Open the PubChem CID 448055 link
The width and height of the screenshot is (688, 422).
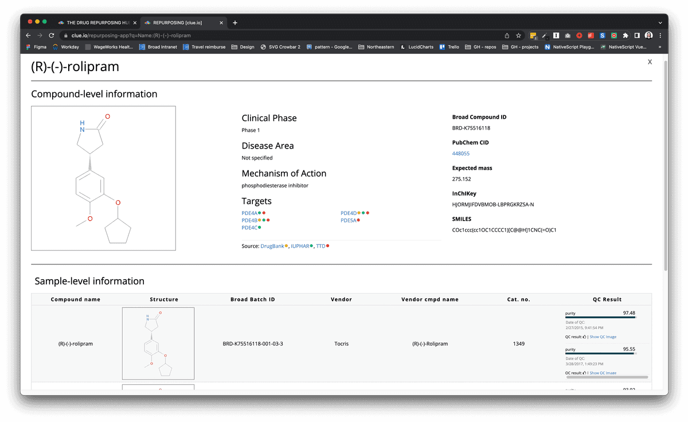click(461, 153)
